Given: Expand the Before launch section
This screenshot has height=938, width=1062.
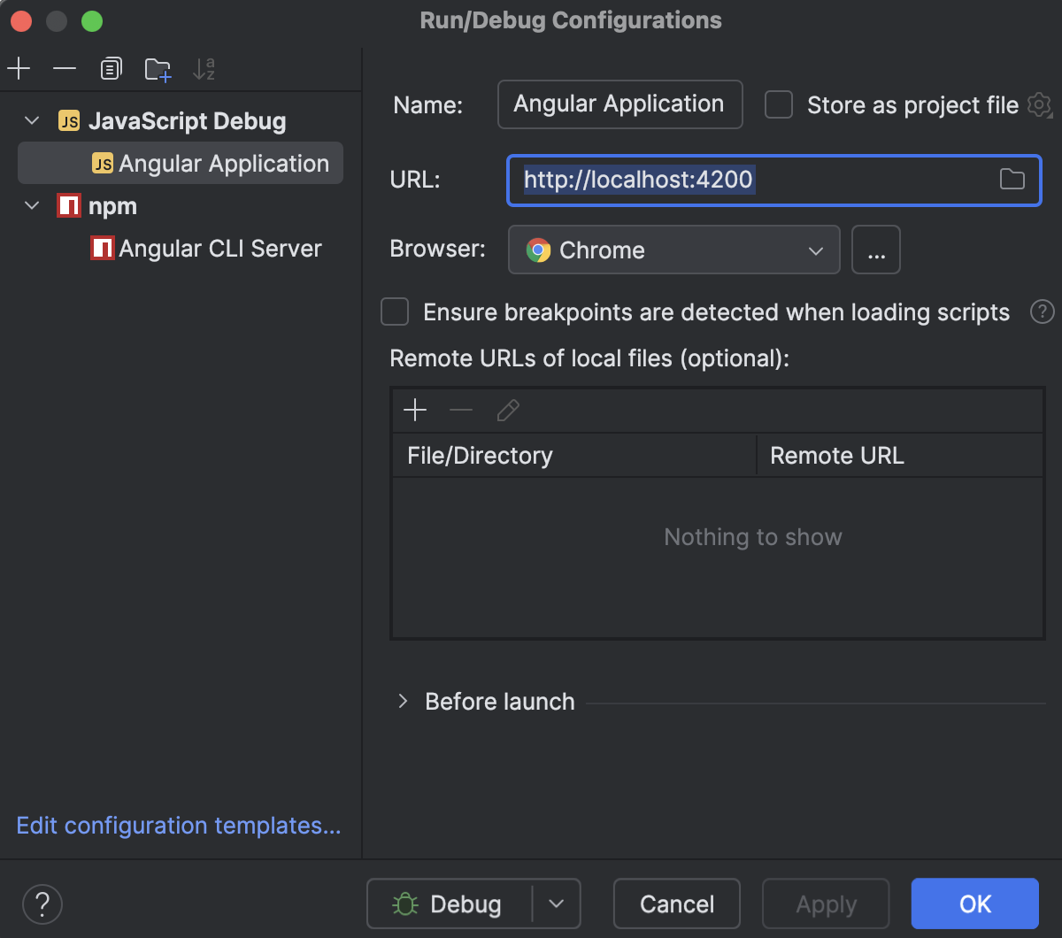Looking at the screenshot, I should (x=404, y=701).
